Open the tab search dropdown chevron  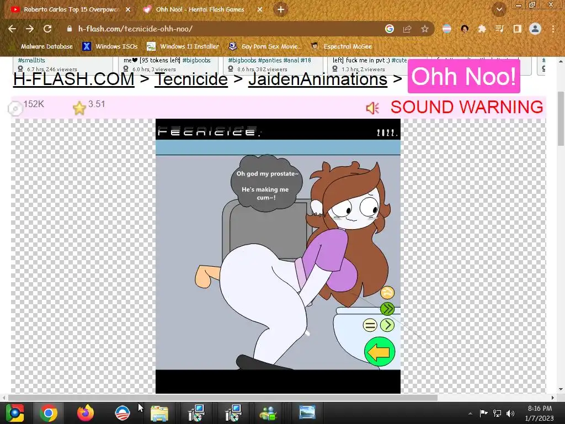click(x=499, y=10)
